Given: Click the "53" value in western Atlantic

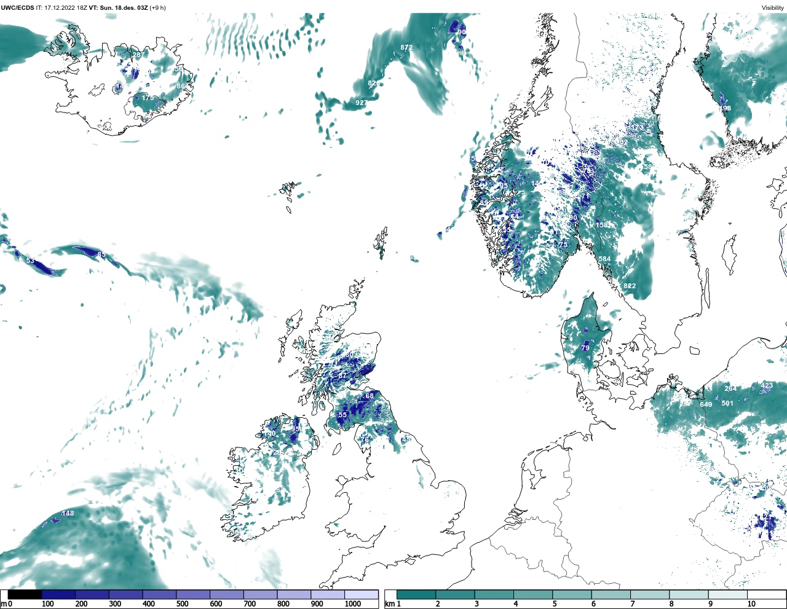Looking at the screenshot, I should (x=30, y=261).
